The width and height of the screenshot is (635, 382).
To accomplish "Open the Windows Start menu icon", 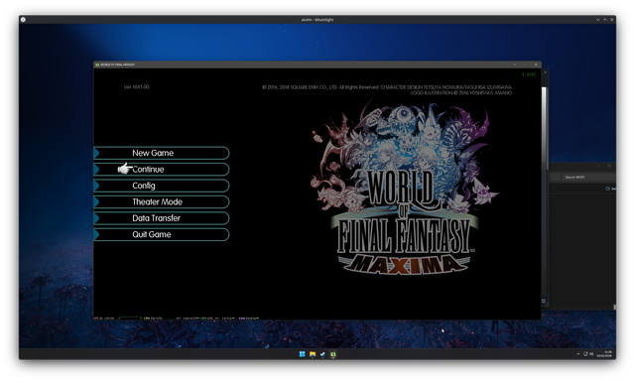I will point(302,354).
